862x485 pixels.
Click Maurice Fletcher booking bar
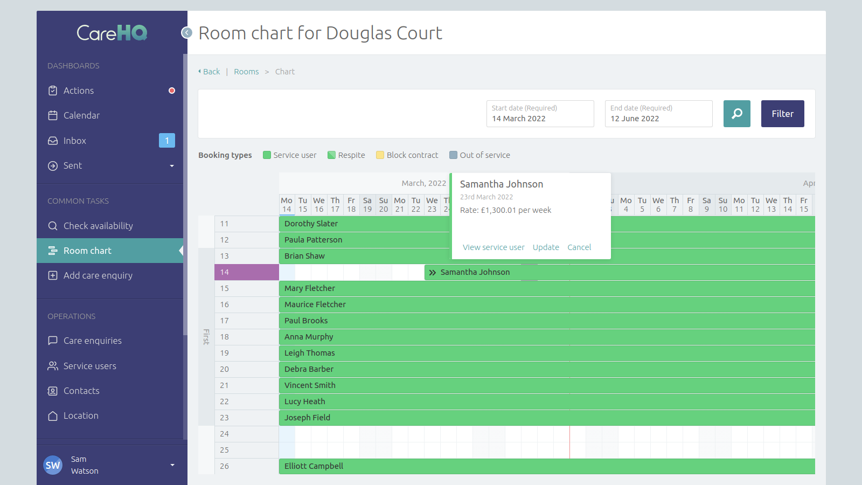tap(547, 304)
